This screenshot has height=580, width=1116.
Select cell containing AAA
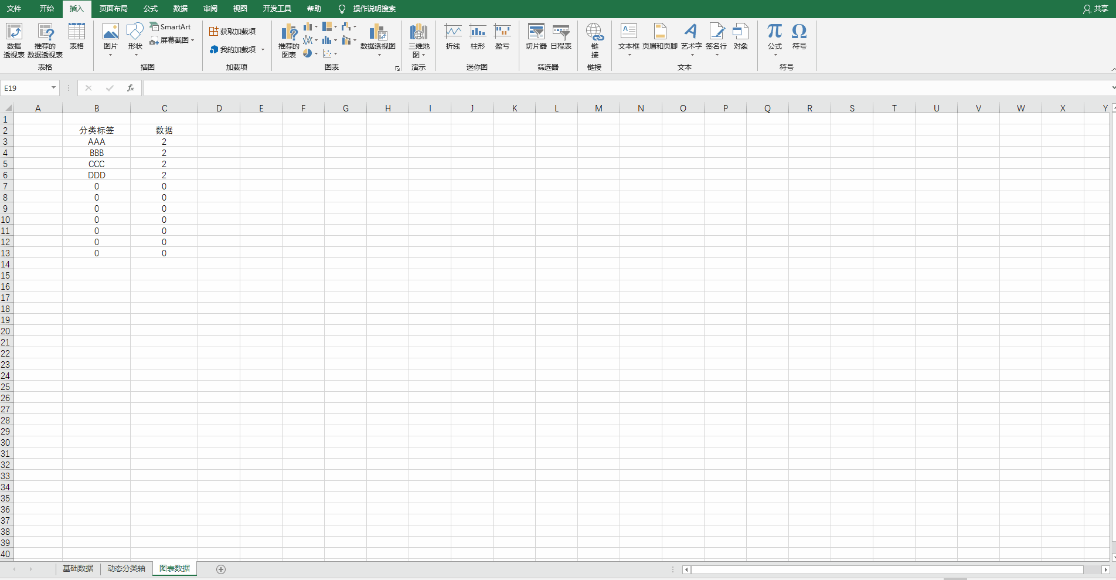(97, 142)
